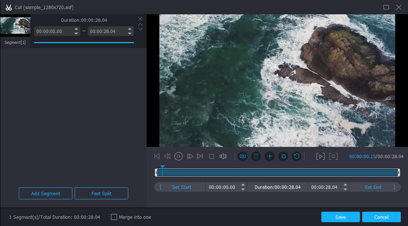
Task: Mute the volume speaker icon
Action: 223,156
